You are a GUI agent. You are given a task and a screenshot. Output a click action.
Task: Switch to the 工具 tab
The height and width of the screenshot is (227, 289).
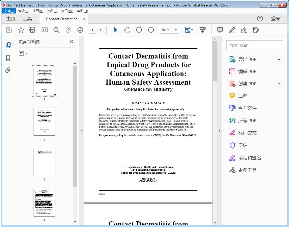pos(27,19)
